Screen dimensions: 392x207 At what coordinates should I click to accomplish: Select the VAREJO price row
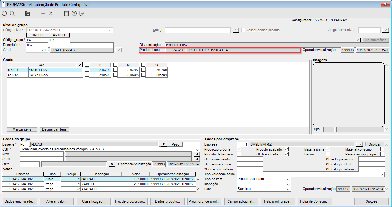point(99,184)
